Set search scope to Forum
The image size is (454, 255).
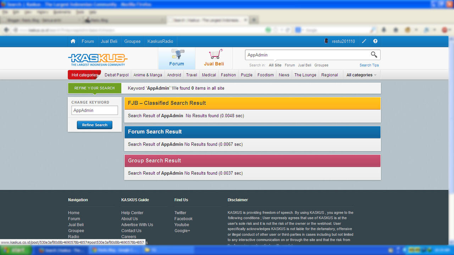[x=290, y=65]
